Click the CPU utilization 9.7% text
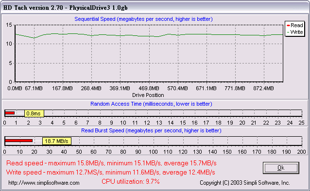 131,181
